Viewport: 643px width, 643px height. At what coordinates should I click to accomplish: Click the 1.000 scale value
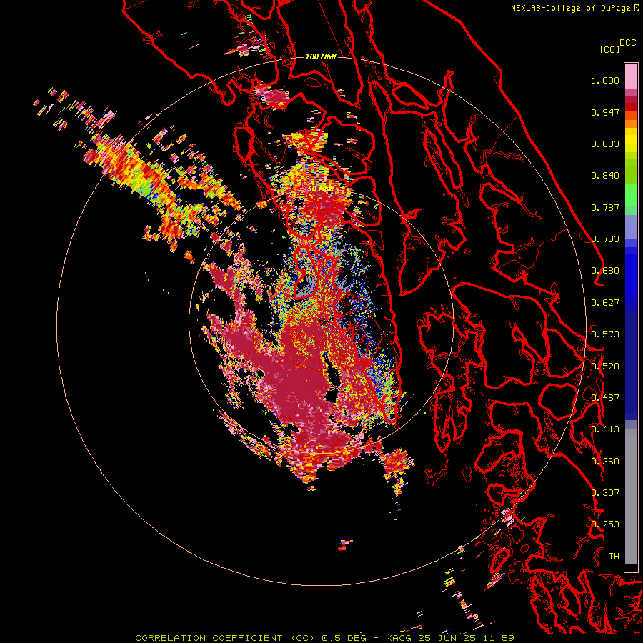click(x=605, y=80)
